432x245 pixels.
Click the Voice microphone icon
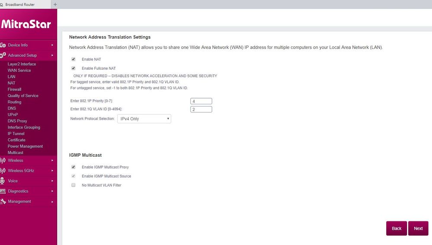tap(3, 181)
